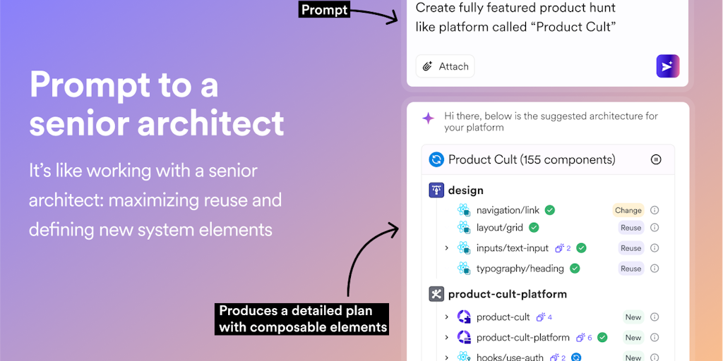Click green checkmark beside navigation/link

549,210
